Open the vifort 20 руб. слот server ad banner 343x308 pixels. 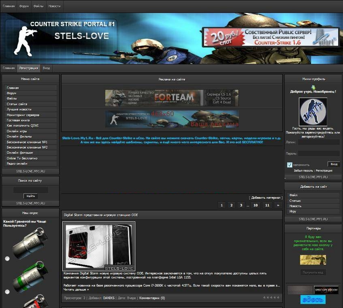click(x=271, y=37)
